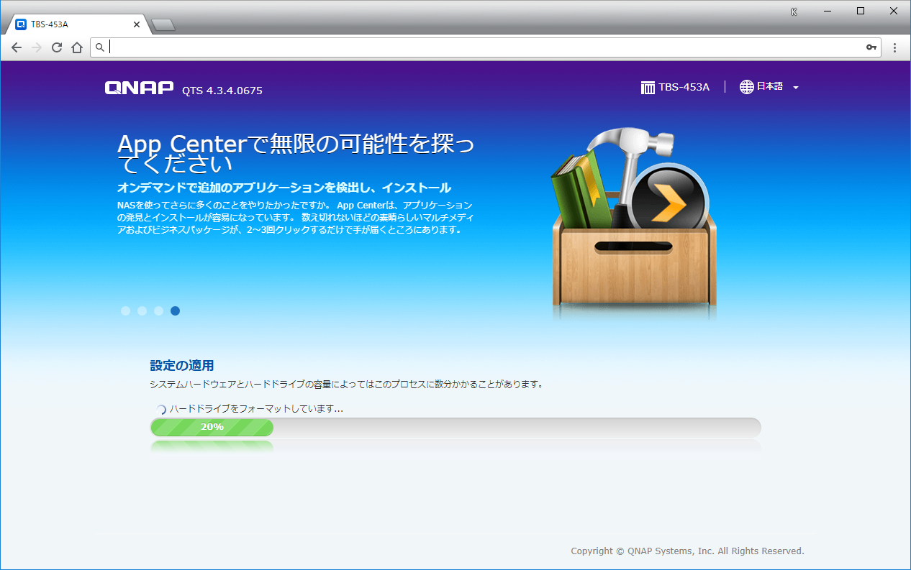Click the QNAP logo in the header
The width and height of the screenshot is (911, 570).
pos(139,88)
